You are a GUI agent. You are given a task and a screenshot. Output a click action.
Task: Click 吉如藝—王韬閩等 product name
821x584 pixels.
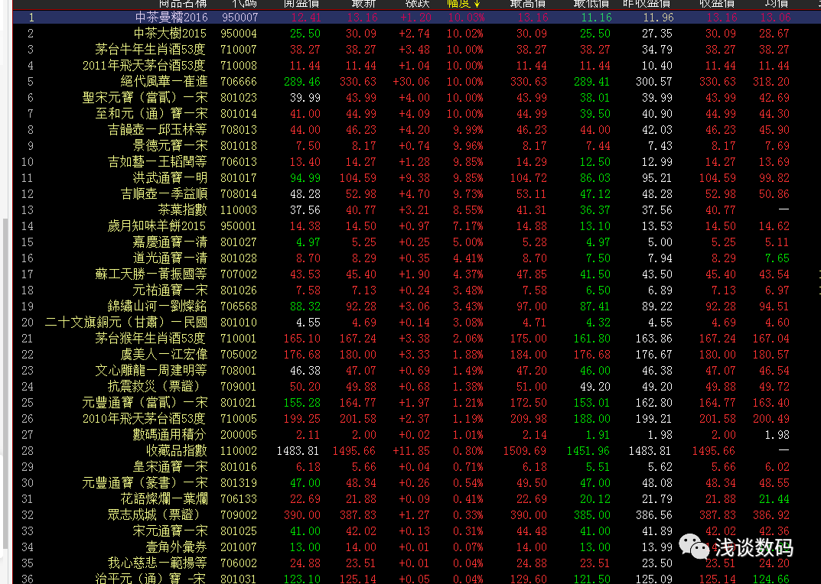pyautogui.click(x=158, y=162)
